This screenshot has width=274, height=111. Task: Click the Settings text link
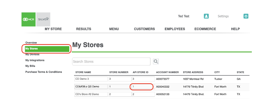(223, 16)
